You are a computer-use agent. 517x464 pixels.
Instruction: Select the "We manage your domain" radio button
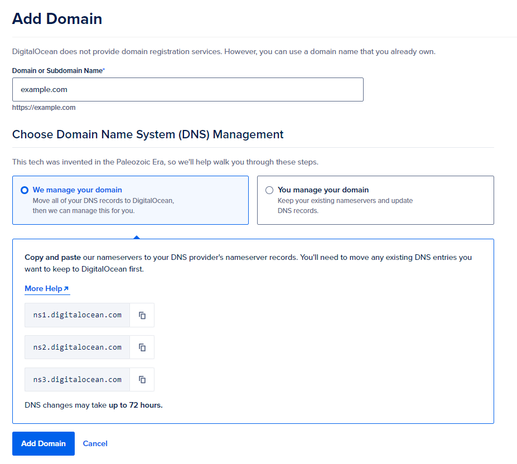(25, 190)
